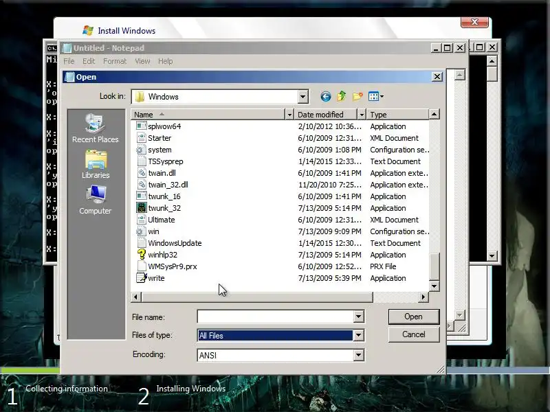Select the 'write' file name

[x=156, y=278]
